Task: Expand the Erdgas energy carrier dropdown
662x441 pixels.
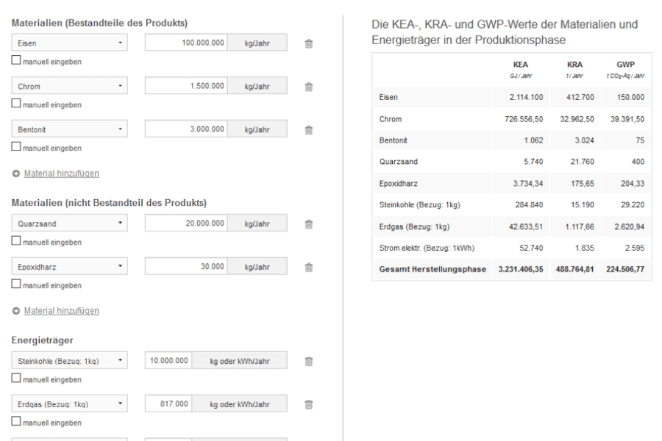Action: tap(70, 405)
